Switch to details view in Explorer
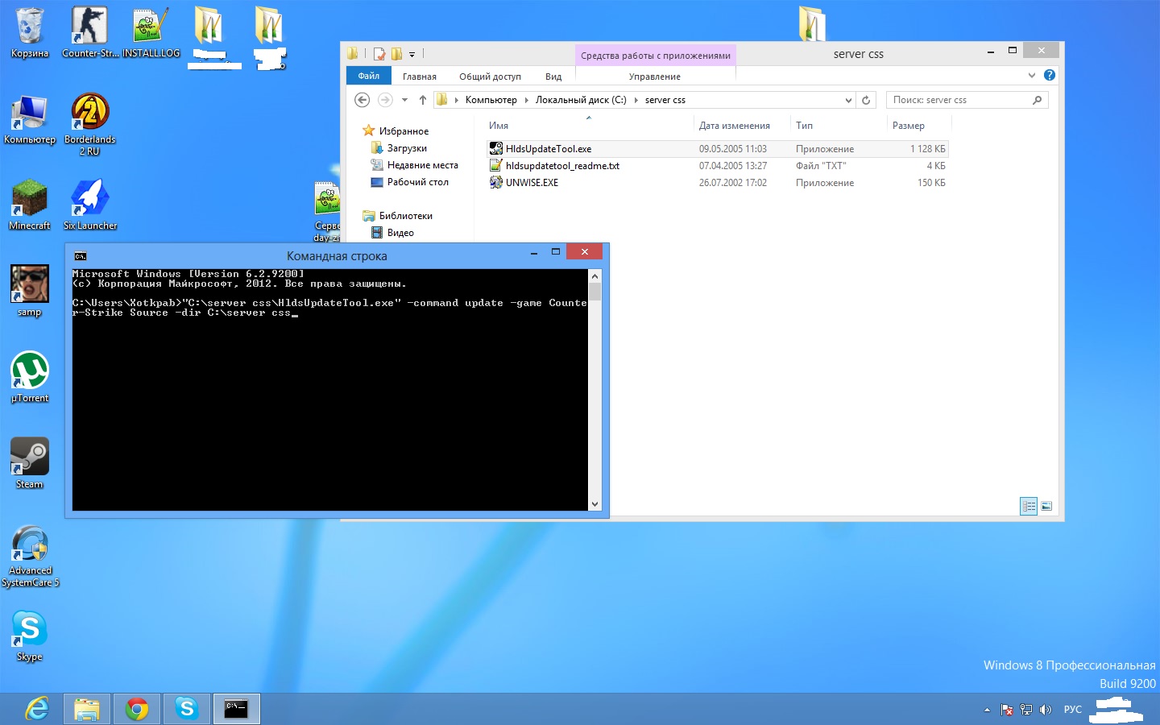Viewport: 1160px width, 725px height. 1029,506
